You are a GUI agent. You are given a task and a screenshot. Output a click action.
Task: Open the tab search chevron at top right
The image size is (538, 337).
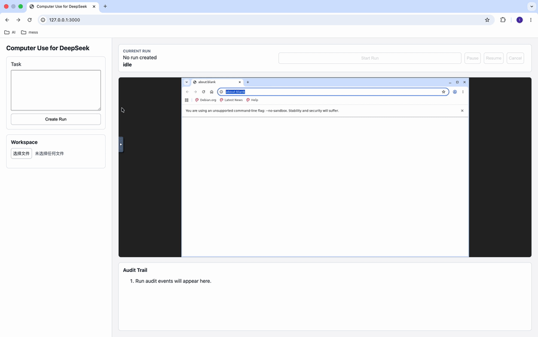(x=531, y=6)
